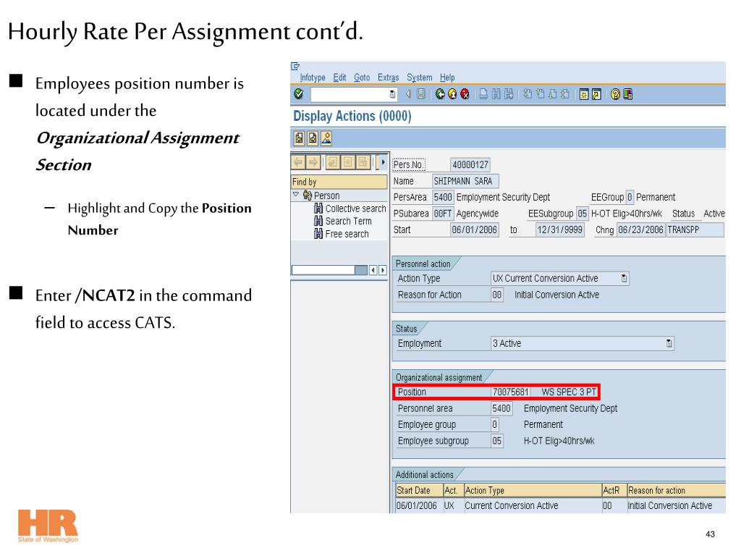The image size is (741, 556).
Task: Click the Previous Page icon
Action: pos(540,94)
